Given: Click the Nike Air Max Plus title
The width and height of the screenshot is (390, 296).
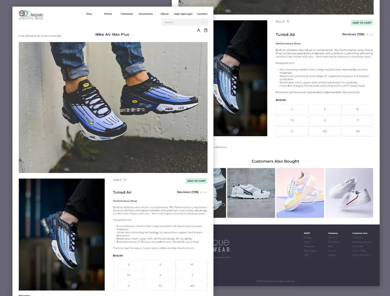Looking at the screenshot, I should (112, 35).
